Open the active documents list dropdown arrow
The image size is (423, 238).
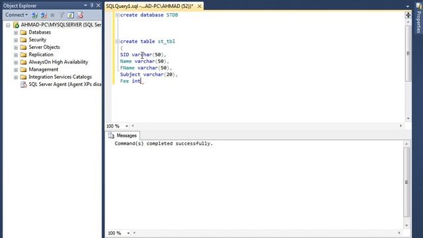[407, 6]
